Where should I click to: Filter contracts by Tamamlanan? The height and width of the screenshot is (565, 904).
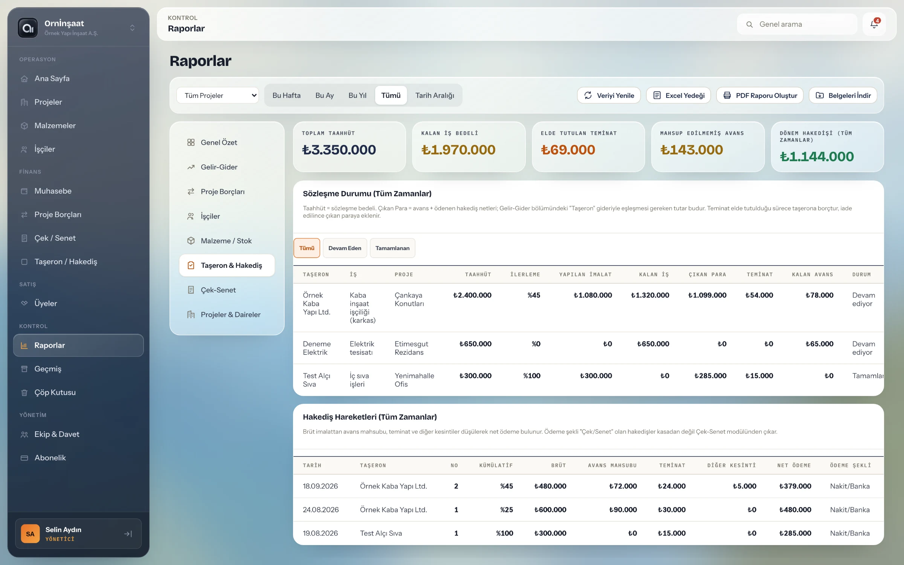tap(392, 248)
